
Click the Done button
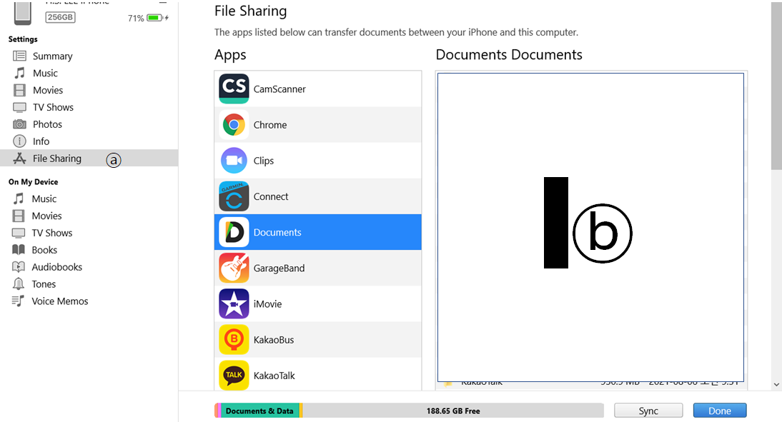[720, 411]
